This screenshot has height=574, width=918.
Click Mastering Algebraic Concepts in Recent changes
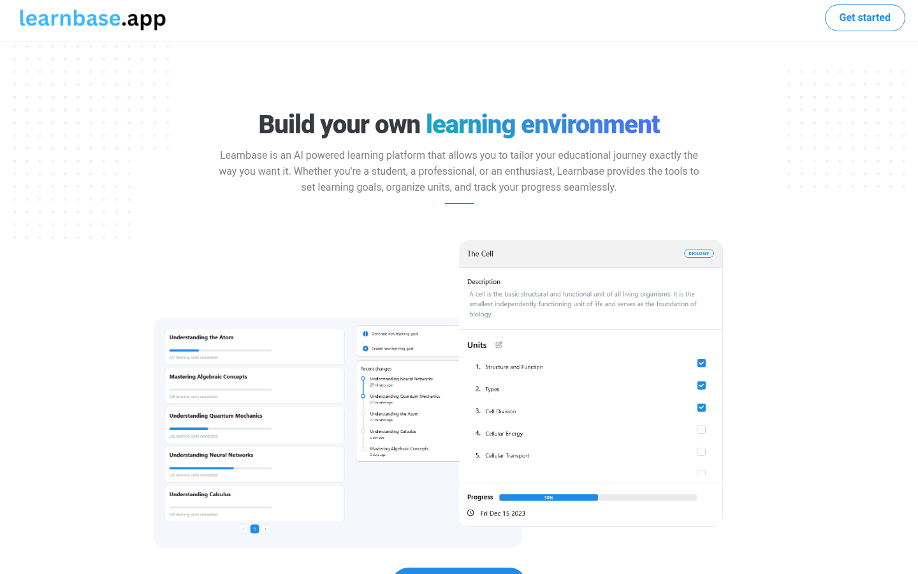click(x=399, y=448)
